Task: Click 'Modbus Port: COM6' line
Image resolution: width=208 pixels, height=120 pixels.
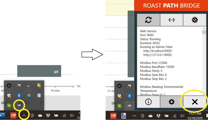Action: 154,63
